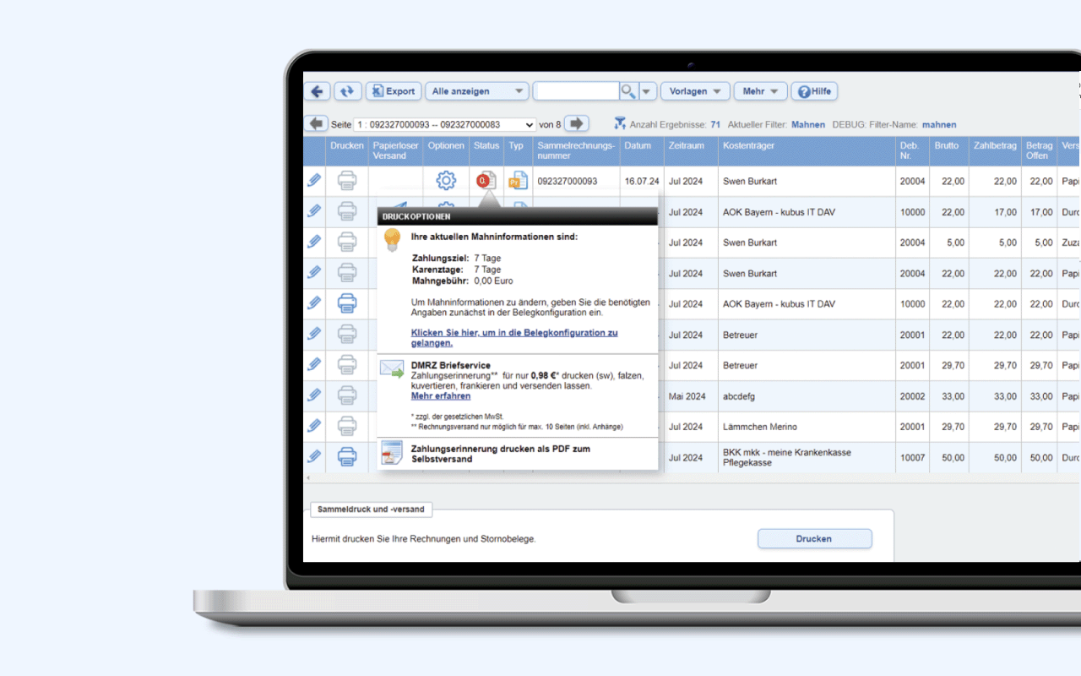Open the Mehr menu

(x=760, y=91)
